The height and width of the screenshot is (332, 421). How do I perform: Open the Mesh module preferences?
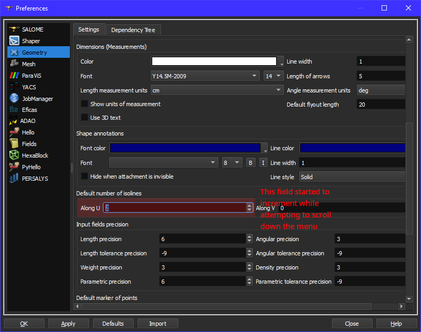tap(29, 64)
